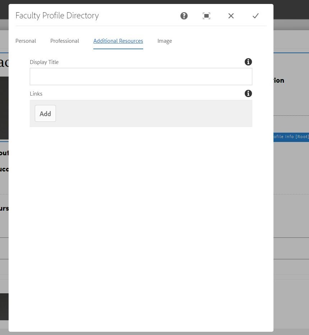Confirm changes with the checkmark Done icon
The width and height of the screenshot is (309, 335).
tap(256, 16)
